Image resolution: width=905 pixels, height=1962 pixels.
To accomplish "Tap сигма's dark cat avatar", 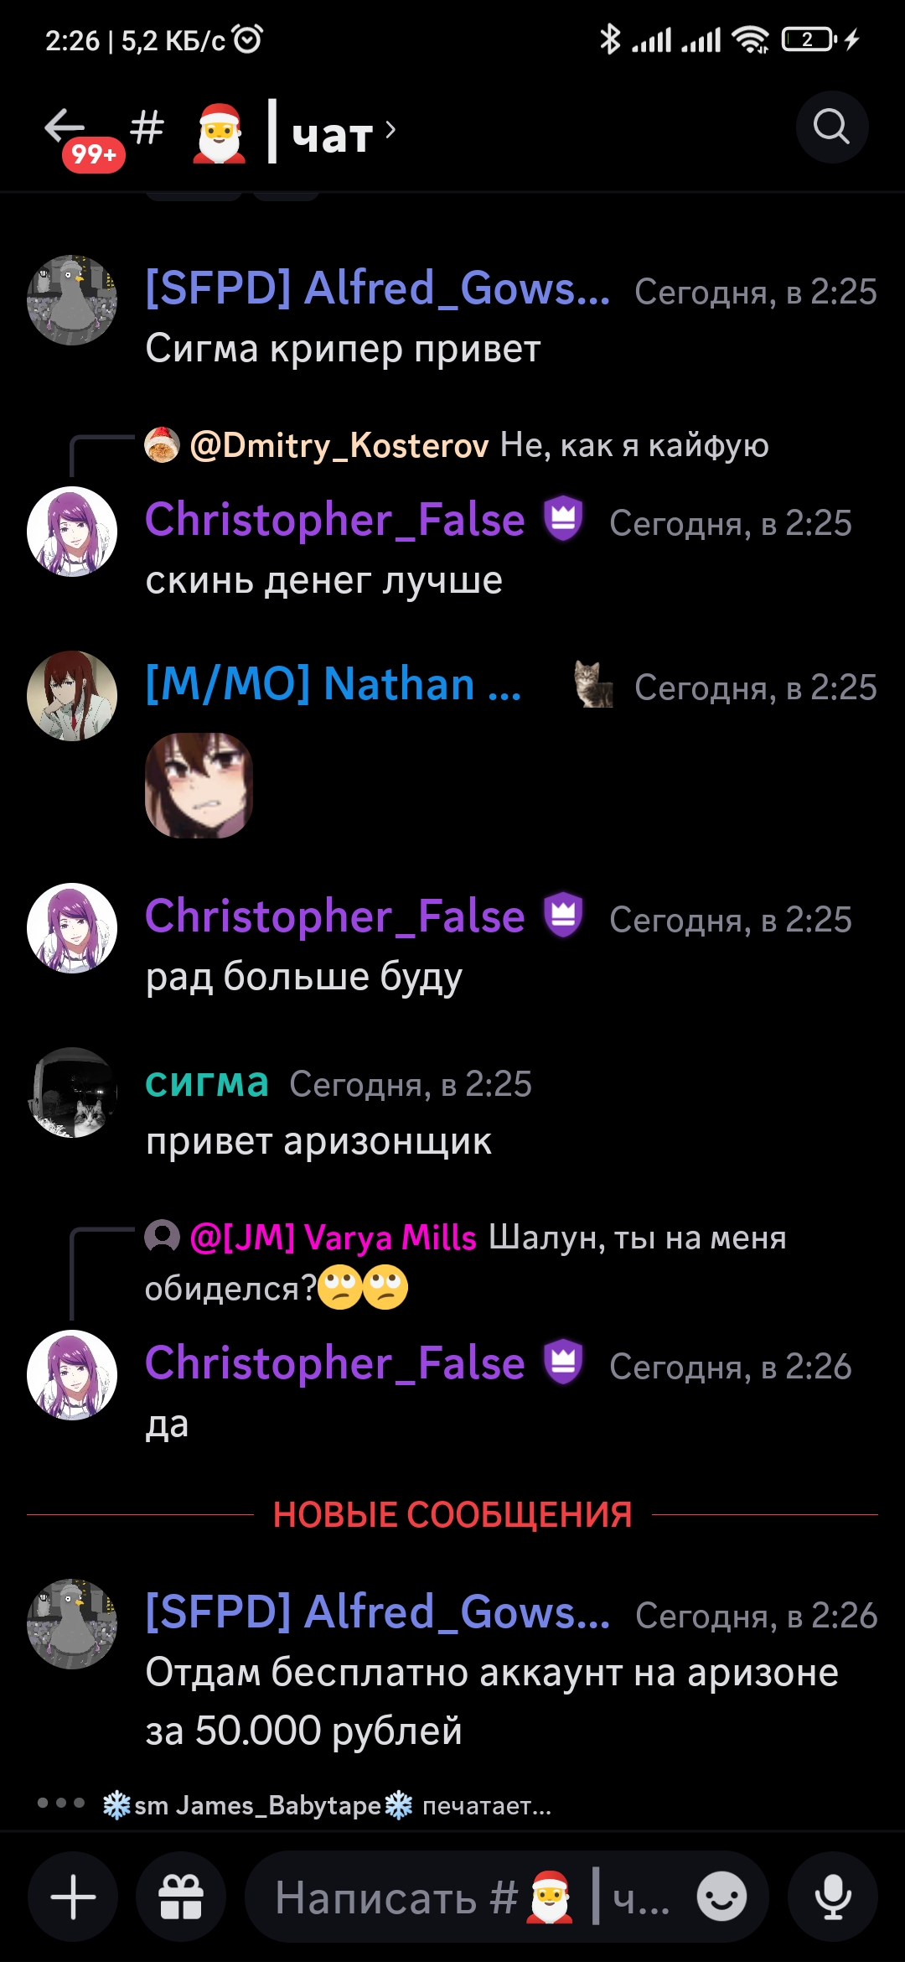I will [x=72, y=1093].
